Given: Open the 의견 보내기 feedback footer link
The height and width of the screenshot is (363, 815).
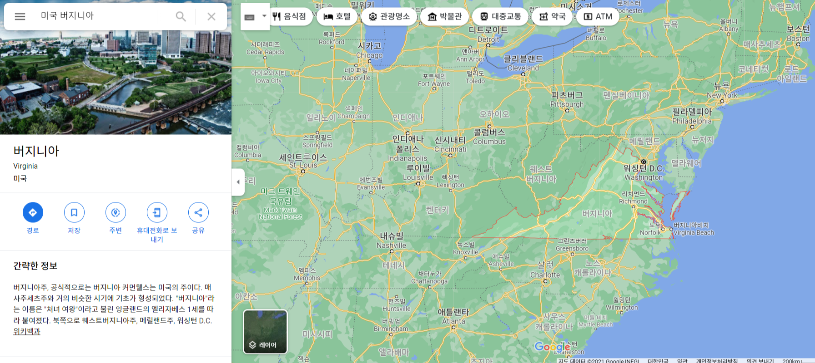Looking at the screenshot, I should click(x=760, y=361).
